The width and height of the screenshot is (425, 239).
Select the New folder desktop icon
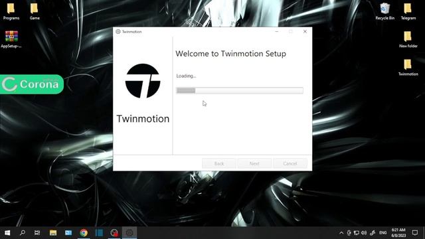[x=408, y=40]
